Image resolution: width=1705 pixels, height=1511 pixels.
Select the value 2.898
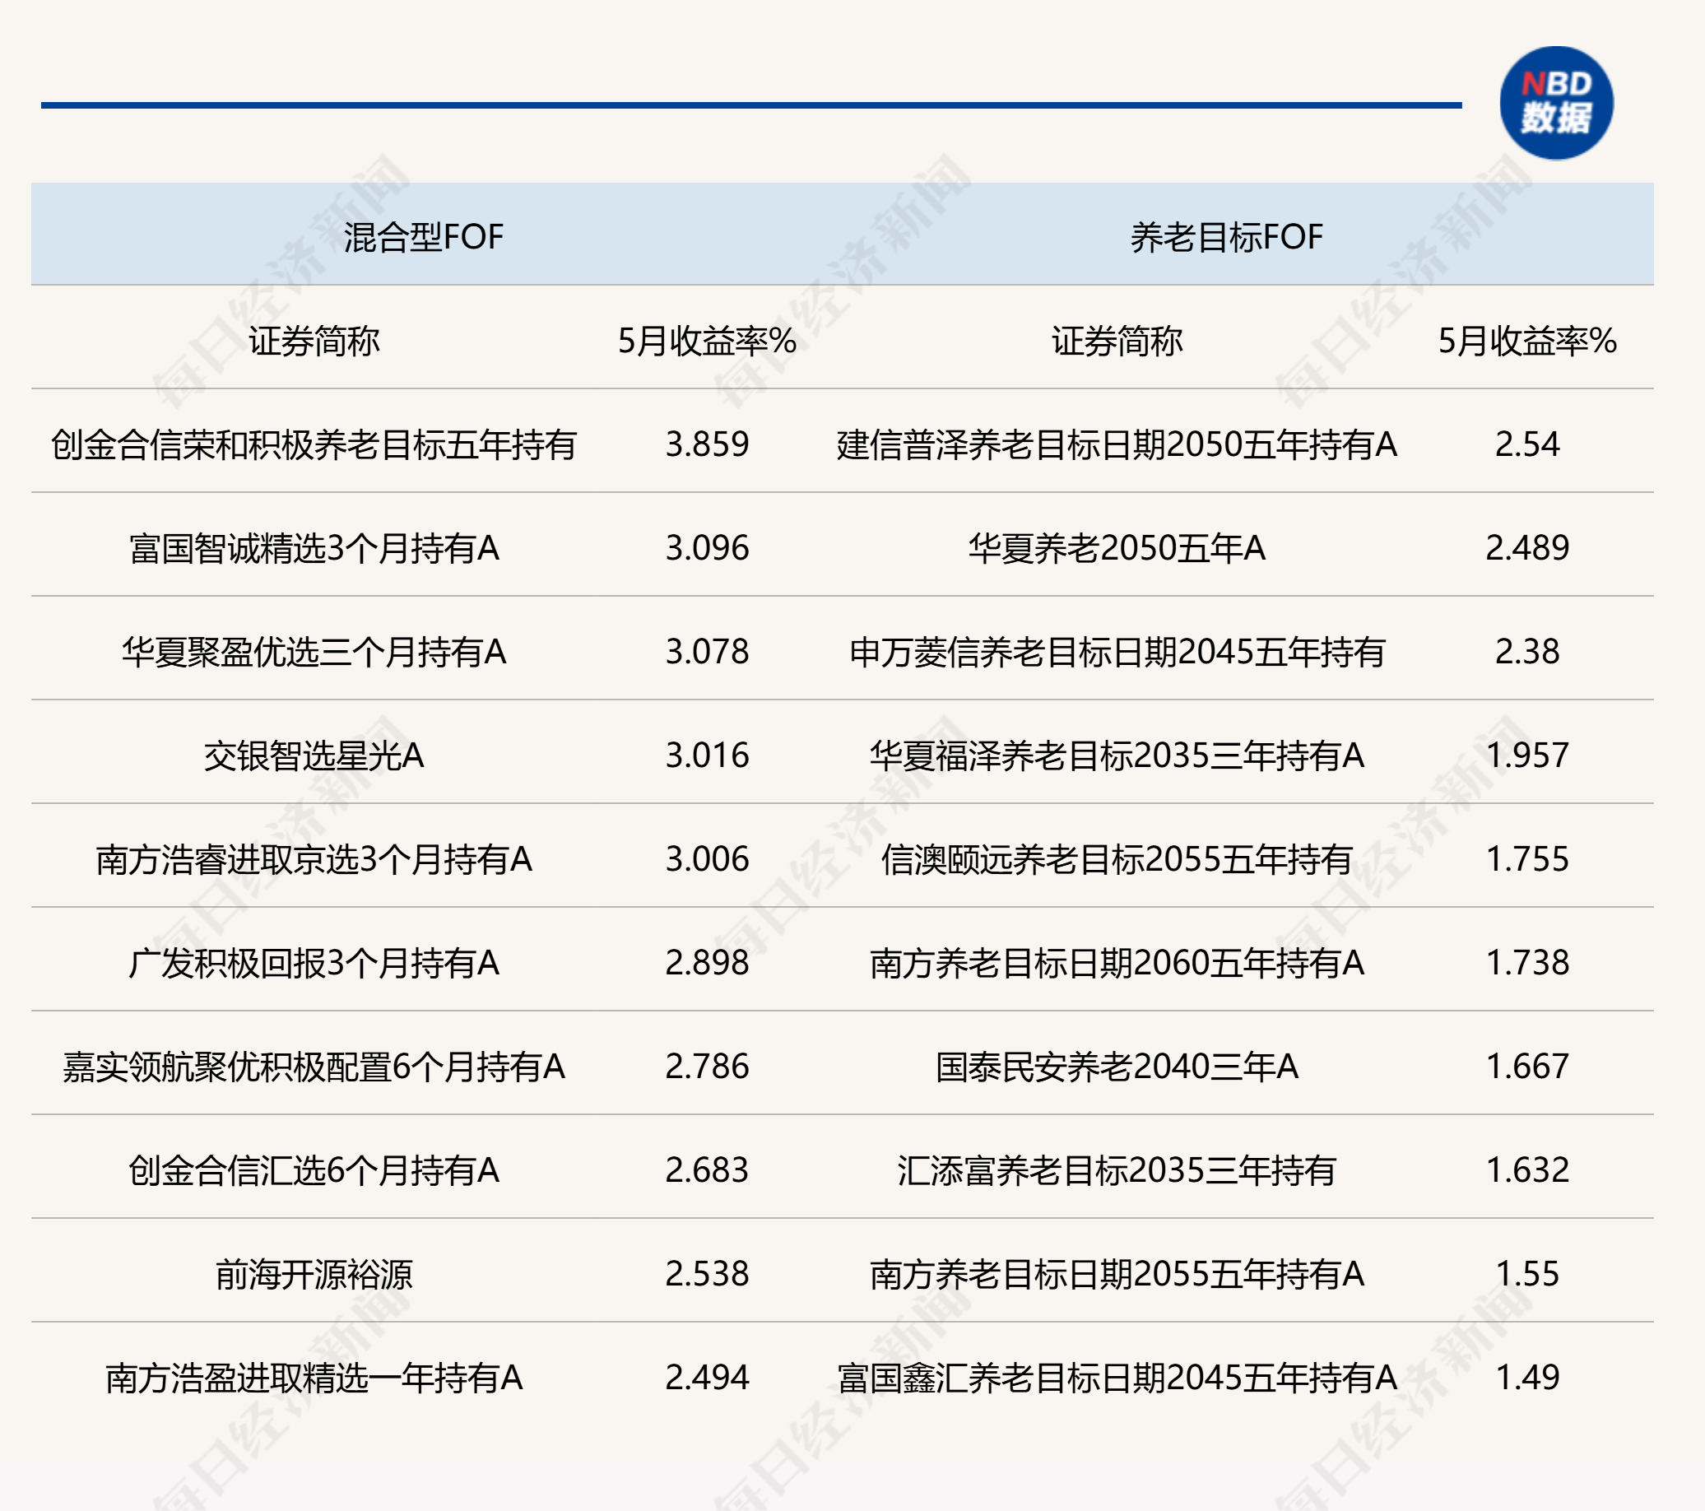708,963
